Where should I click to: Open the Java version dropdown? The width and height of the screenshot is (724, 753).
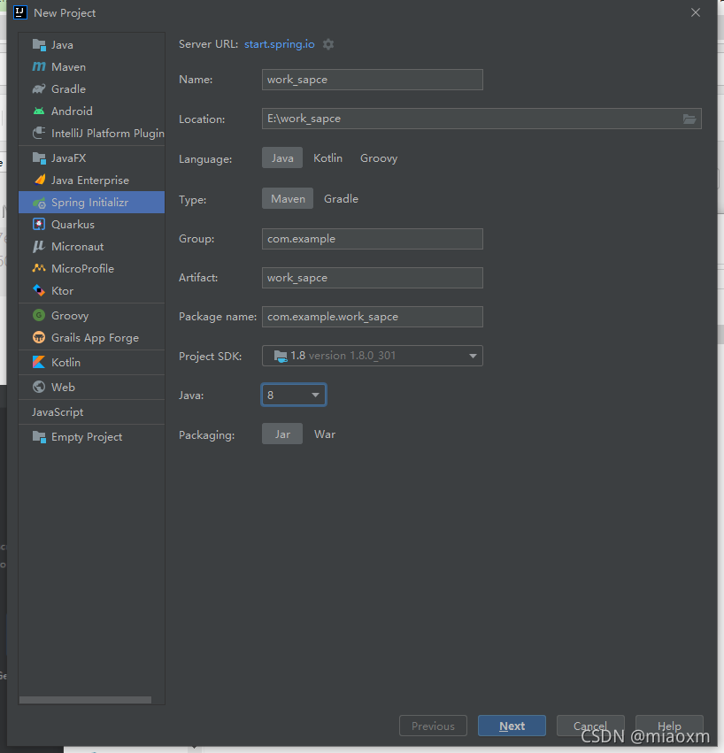point(294,395)
